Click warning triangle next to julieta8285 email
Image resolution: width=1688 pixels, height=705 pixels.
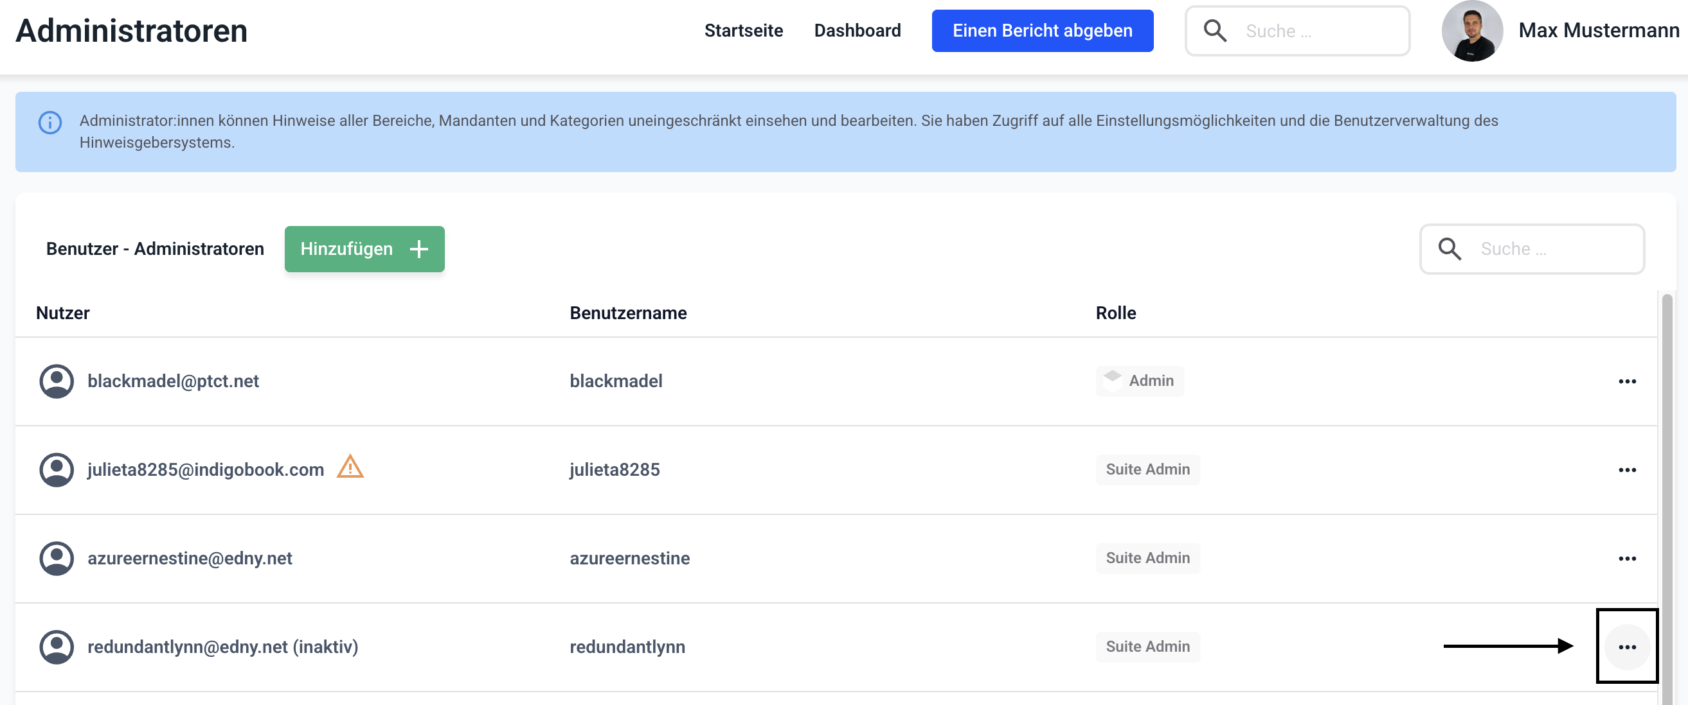tap(350, 467)
